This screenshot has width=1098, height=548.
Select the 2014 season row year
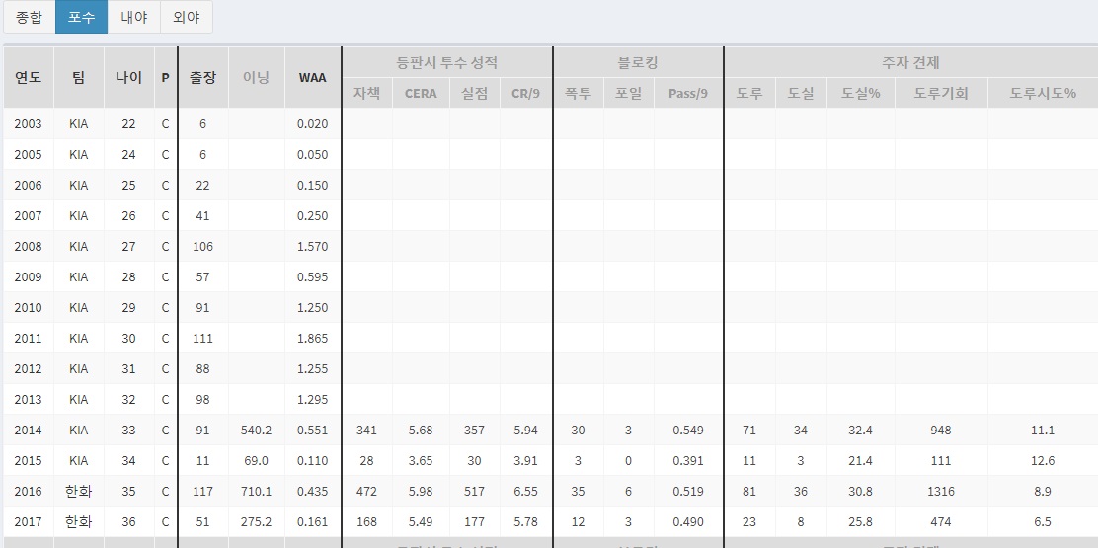[28, 431]
